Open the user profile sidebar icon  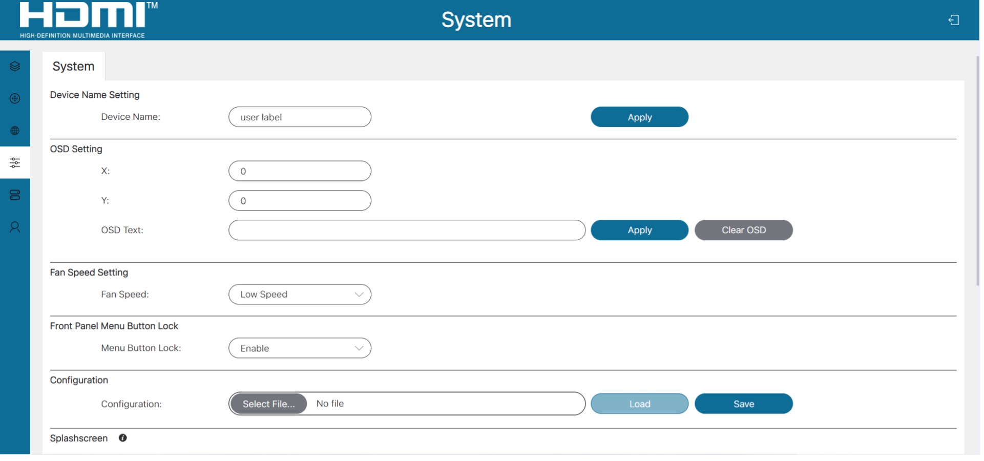15,227
